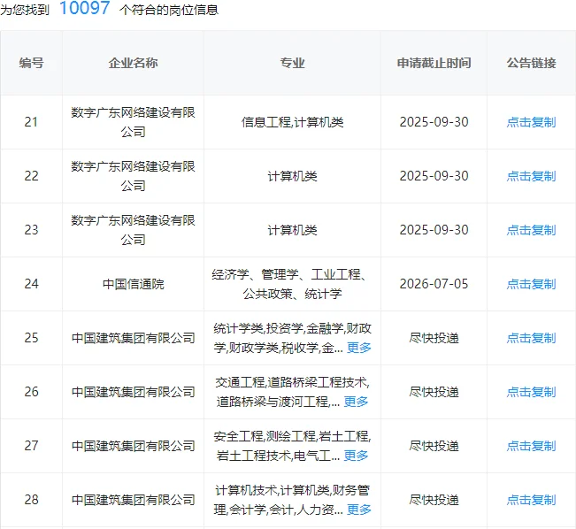Select row number 24 cell

pos(31,284)
